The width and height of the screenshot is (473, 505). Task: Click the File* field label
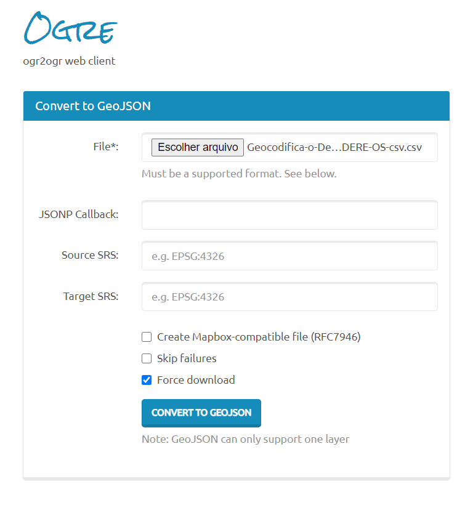105,147
